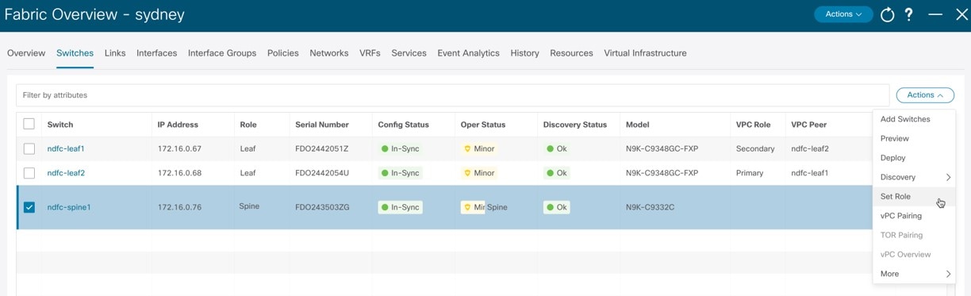Click IP address 172.16.0.67
971x296 pixels.
click(179, 148)
